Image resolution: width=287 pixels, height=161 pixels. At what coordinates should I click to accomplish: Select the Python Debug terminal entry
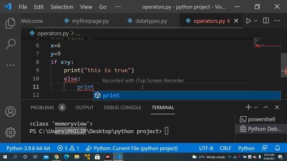[x=261, y=129]
